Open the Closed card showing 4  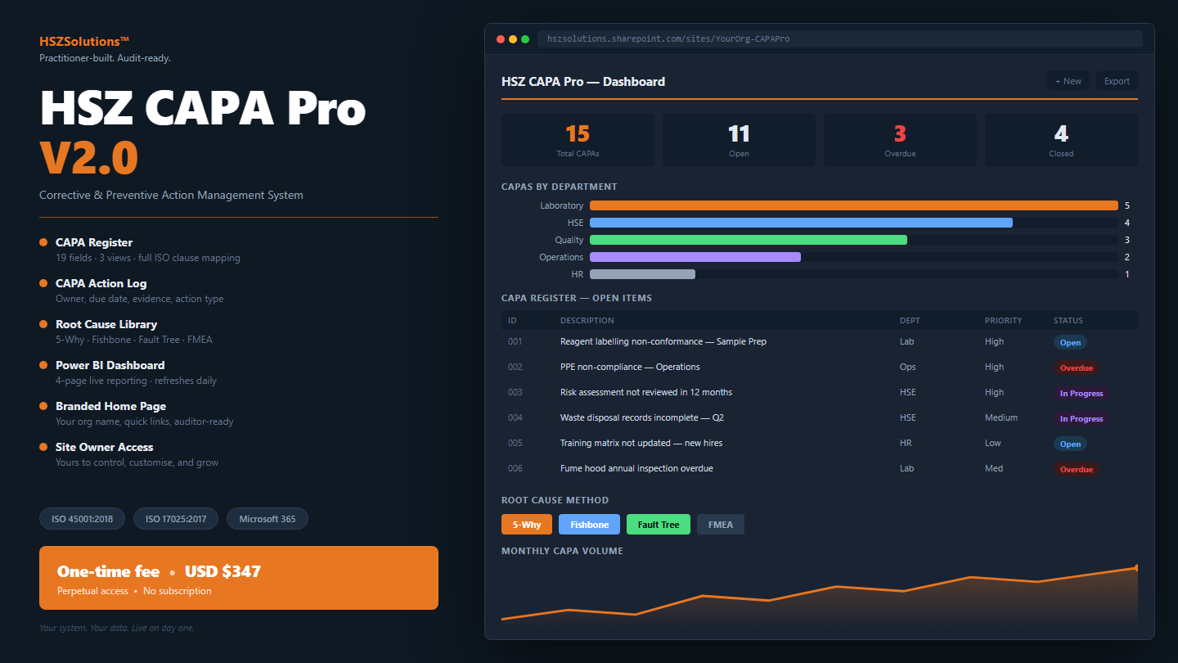[x=1061, y=140]
